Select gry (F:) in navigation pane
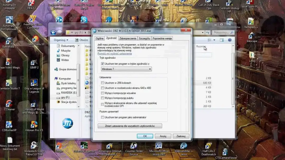 [x=65, y=97]
